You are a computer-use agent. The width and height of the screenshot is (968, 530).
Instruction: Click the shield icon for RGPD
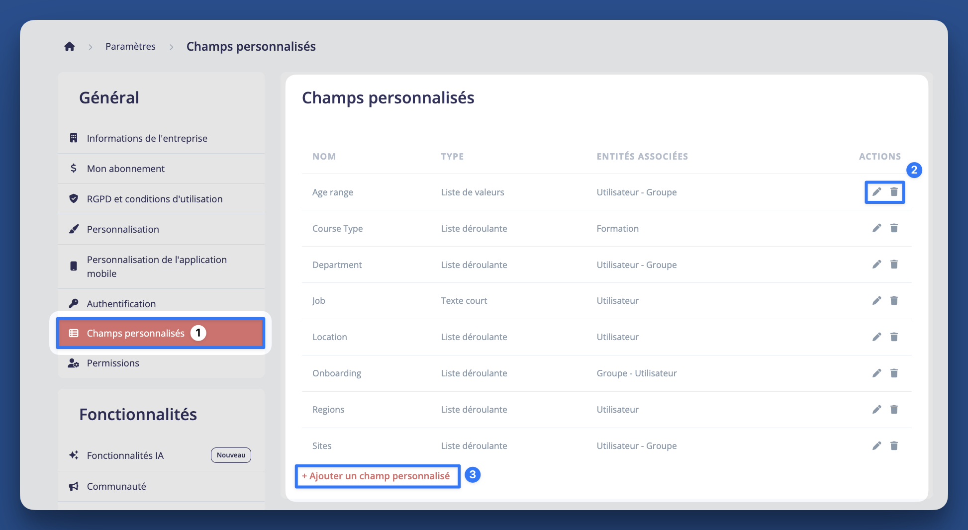[74, 198]
